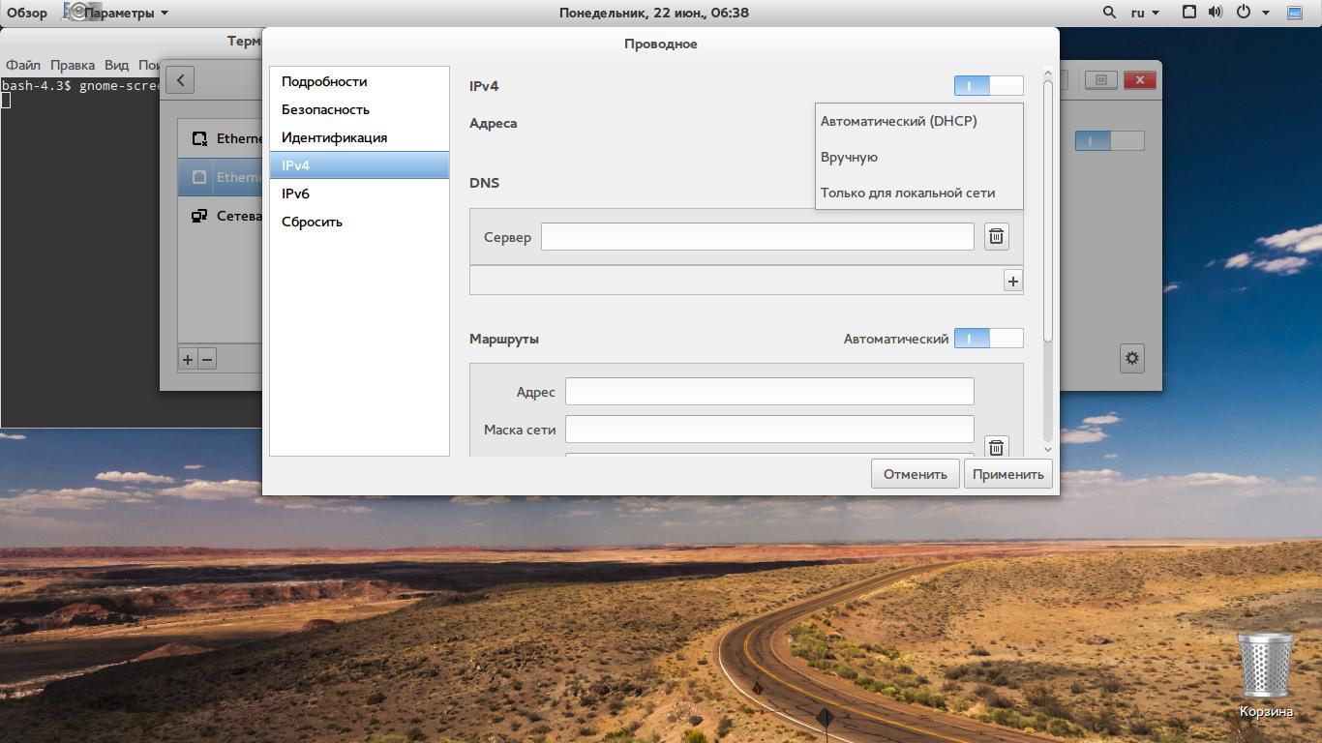Click the Маршруты section heading
Viewport: 1322px width, 743px height.
(504, 339)
